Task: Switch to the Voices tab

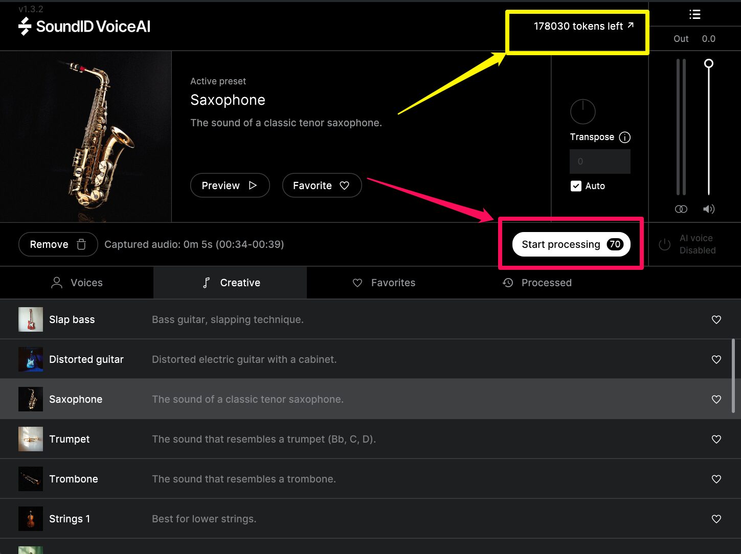Action: 77,283
